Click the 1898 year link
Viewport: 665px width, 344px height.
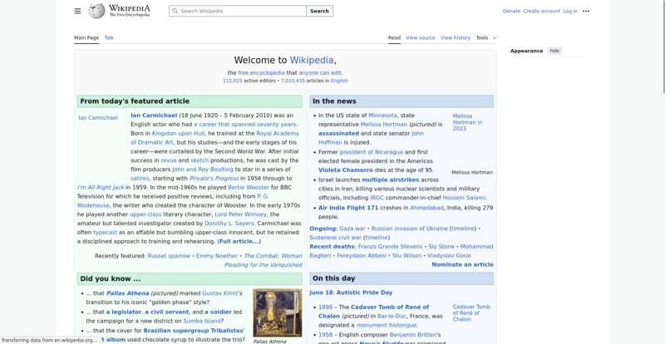coord(325,307)
